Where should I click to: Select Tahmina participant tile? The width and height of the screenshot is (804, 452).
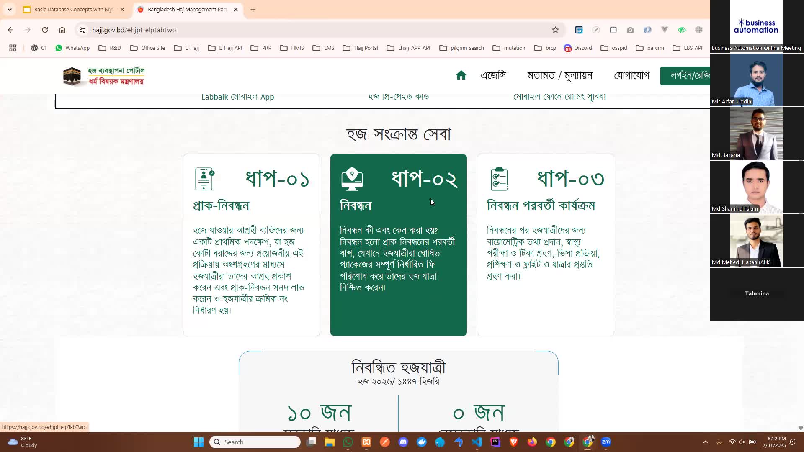click(x=757, y=294)
